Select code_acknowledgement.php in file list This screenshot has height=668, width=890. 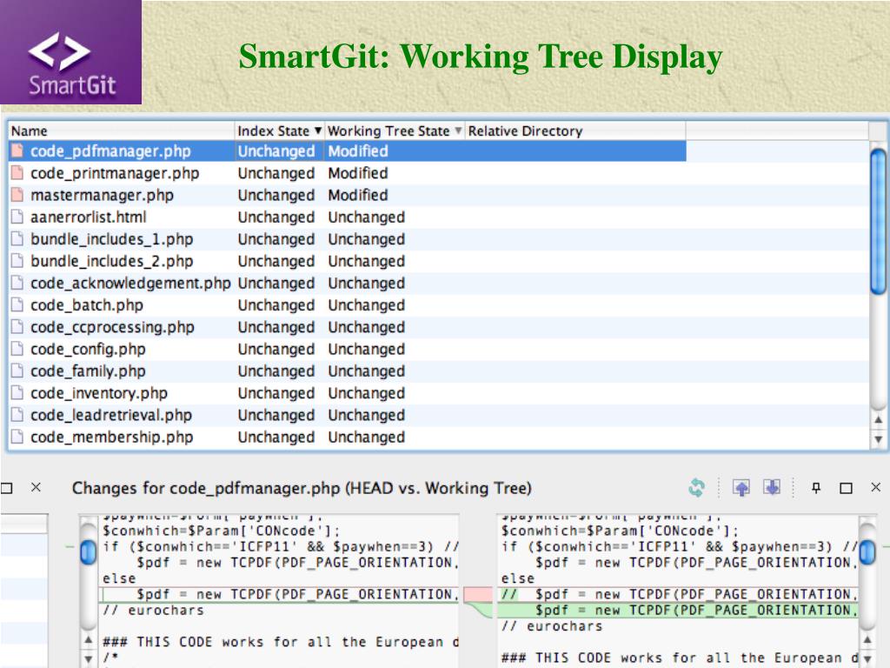pos(130,283)
